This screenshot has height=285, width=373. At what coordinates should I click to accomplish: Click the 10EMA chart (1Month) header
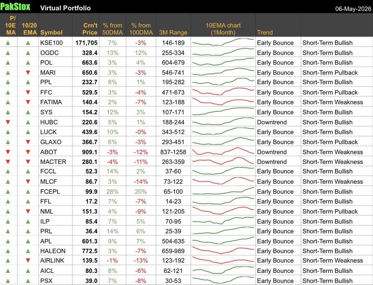tap(223, 29)
